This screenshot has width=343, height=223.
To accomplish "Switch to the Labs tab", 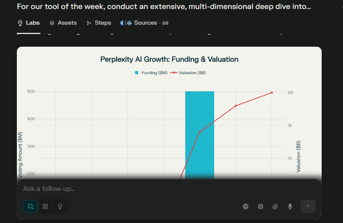I will pyautogui.click(x=29, y=23).
